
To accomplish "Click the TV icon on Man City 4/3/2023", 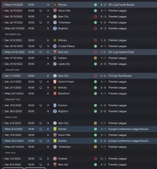I will 41,123.
